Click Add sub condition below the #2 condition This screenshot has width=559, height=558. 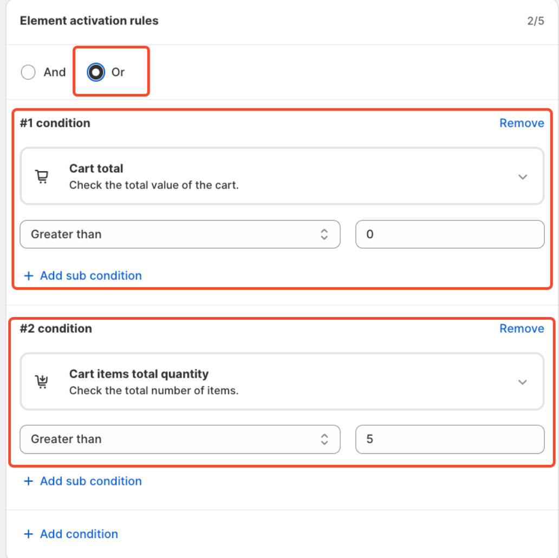pos(90,481)
